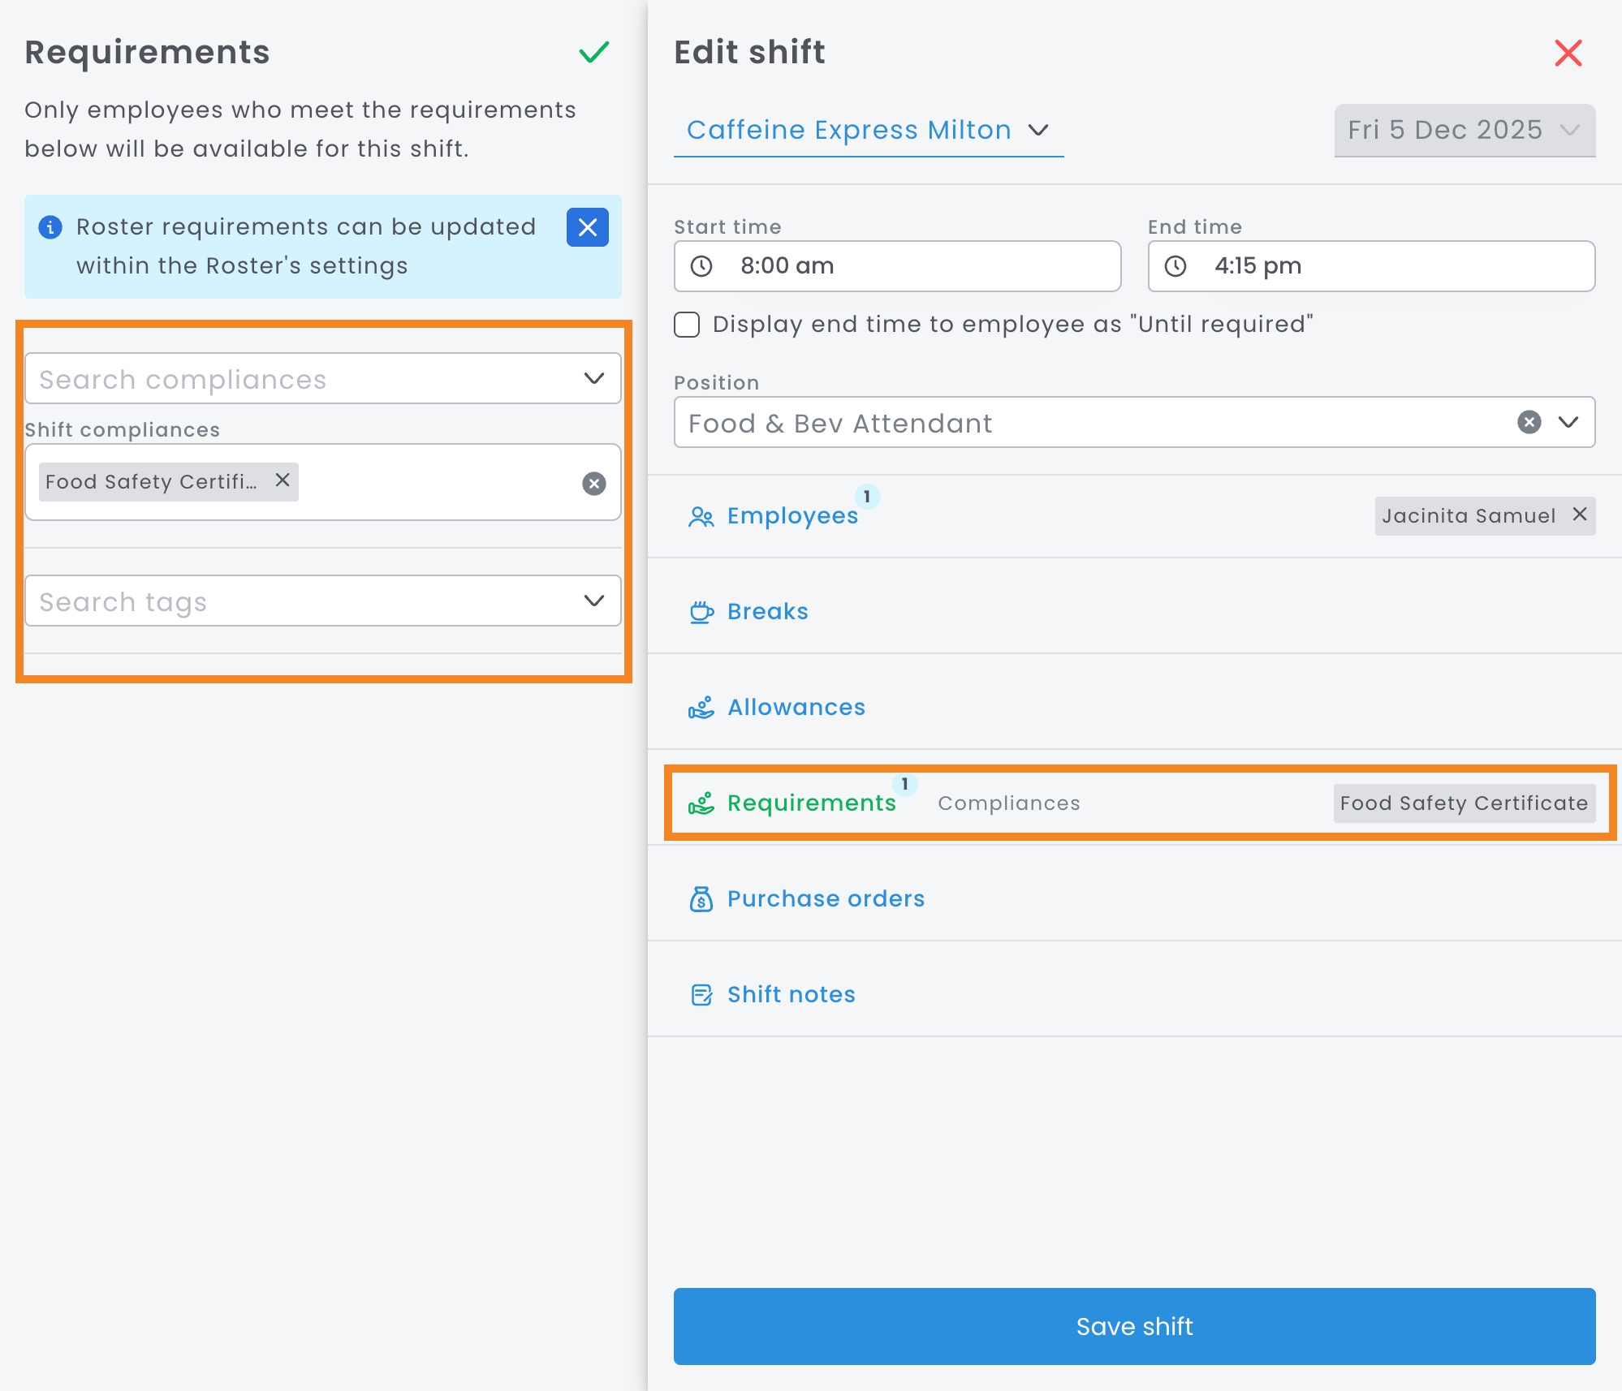This screenshot has width=1622, height=1391.
Task: Remove Food Safety Certificate compliance chip
Action: (283, 480)
